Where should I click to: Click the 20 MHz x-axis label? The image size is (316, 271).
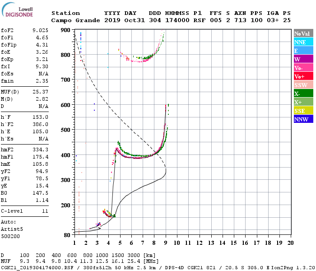pyautogui.click(x=290, y=243)
